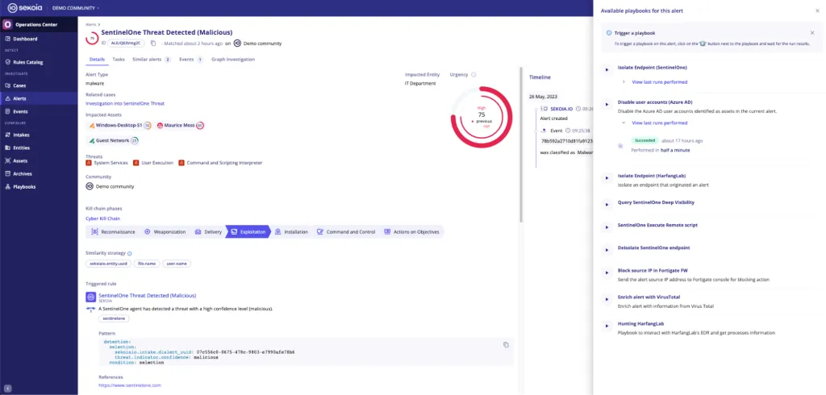This screenshot has height=395, width=826.
Task: Click the Windows-Desktop-S1 asset chip
Action: (x=119, y=125)
